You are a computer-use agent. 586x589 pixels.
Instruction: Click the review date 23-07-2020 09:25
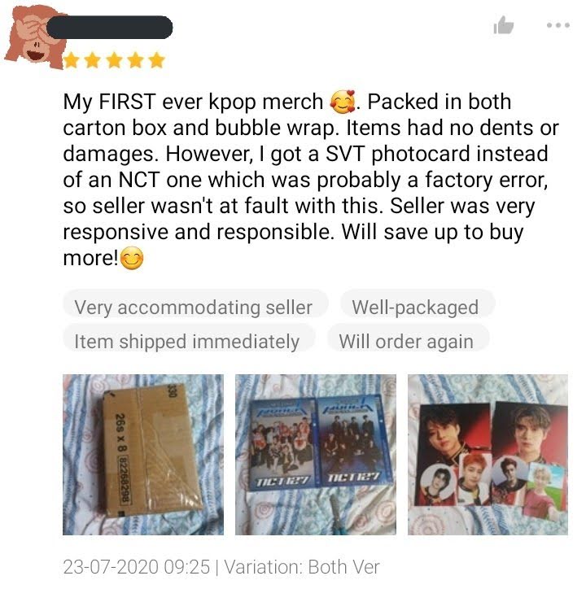coord(137,567)
